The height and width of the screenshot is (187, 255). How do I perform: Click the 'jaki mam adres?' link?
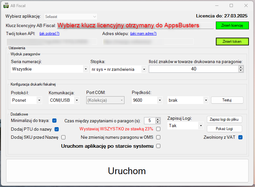[x=143, y=33]
